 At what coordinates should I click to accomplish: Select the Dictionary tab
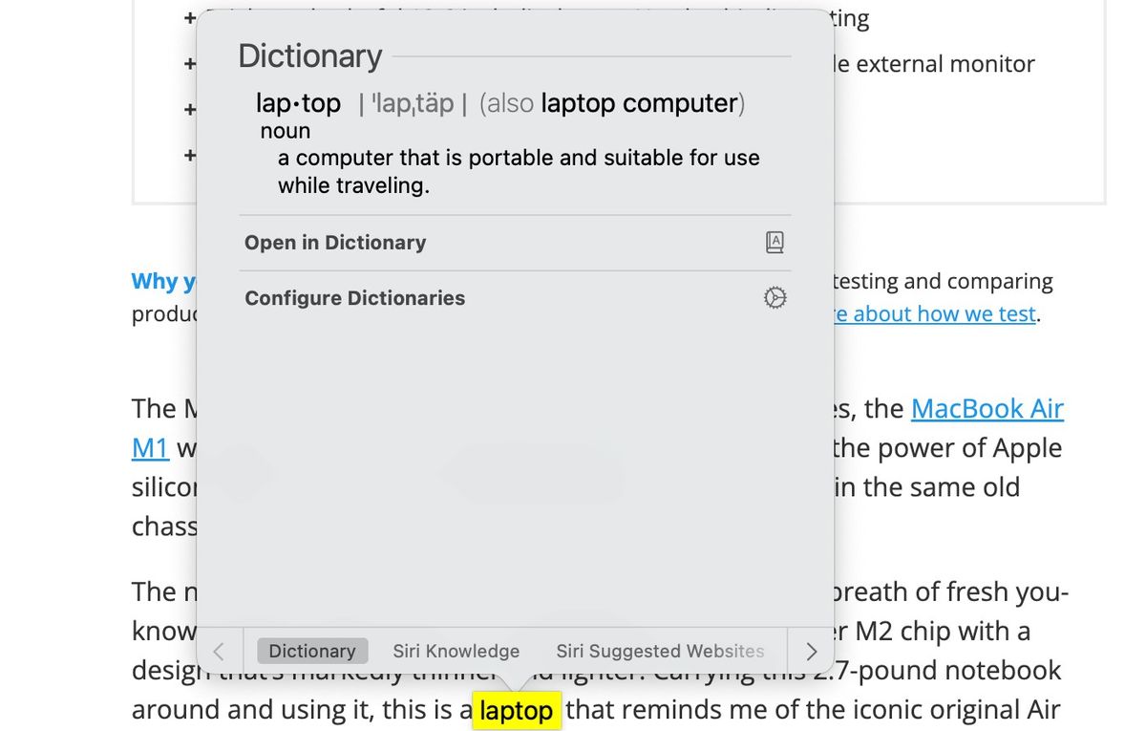(x=311, y=650)
